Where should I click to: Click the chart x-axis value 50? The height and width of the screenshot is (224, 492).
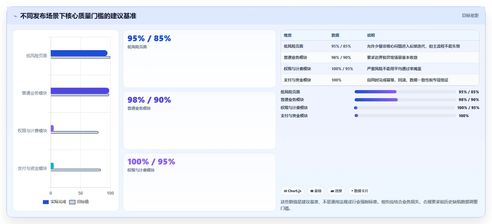(80, 193)
